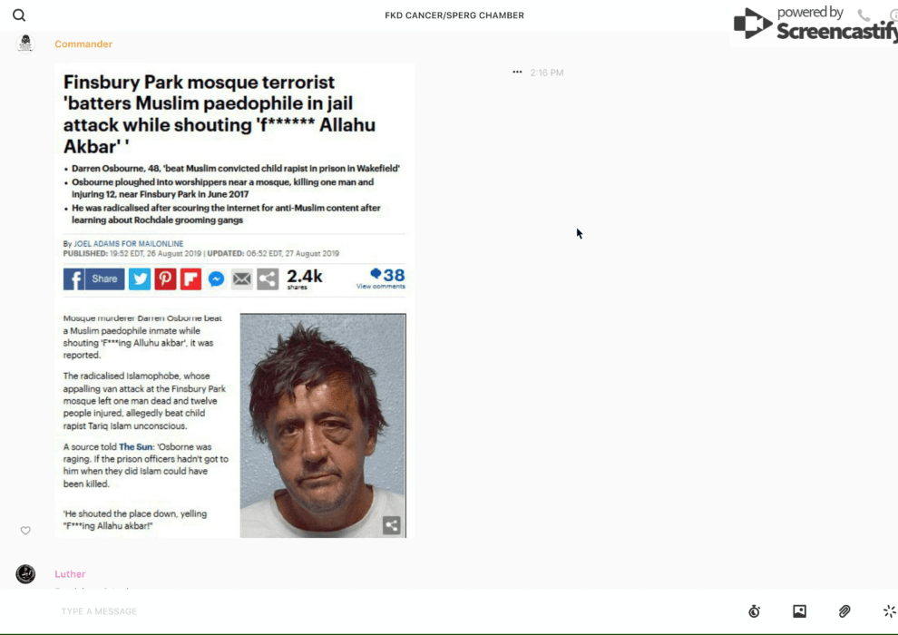This screenshot has height=635, width=898.
Task: Toggle the heart like on the message
Action: click(25, 531)
